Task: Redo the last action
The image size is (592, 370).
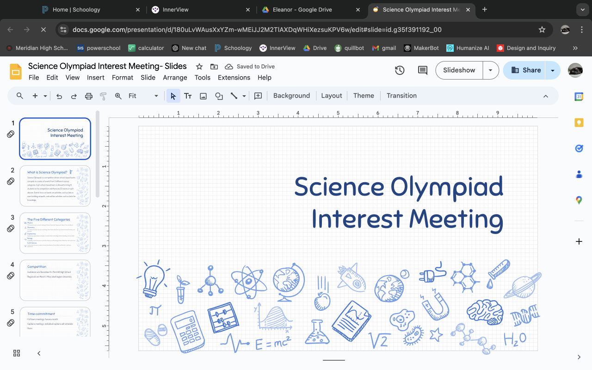Action: (74, 96)
